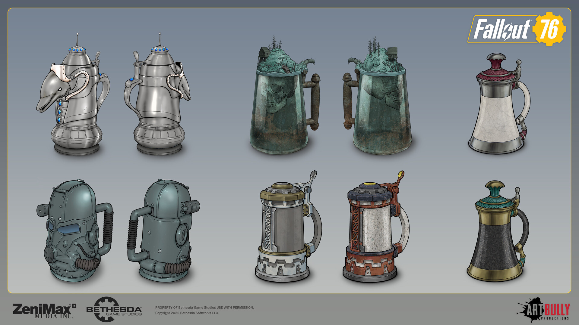Image resolution: width=579 pixels, height=325 pixels.
Task: Click the Art Bully Productions logo
Action: pos(544,310)
